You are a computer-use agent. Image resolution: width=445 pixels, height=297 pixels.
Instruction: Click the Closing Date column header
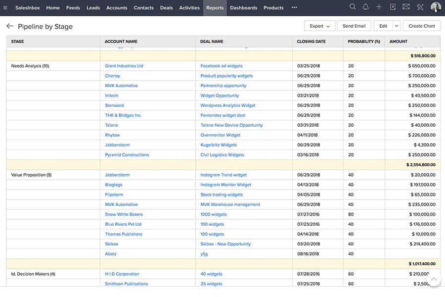pyautogui.click(x=311, y=42)
